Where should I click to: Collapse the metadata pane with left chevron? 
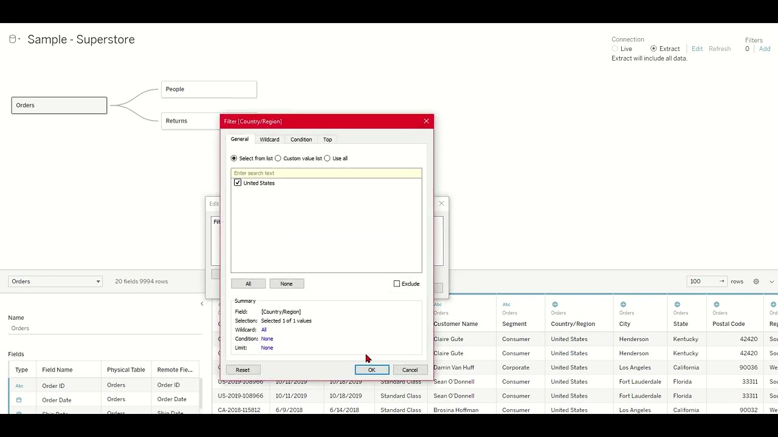[202, 304]
